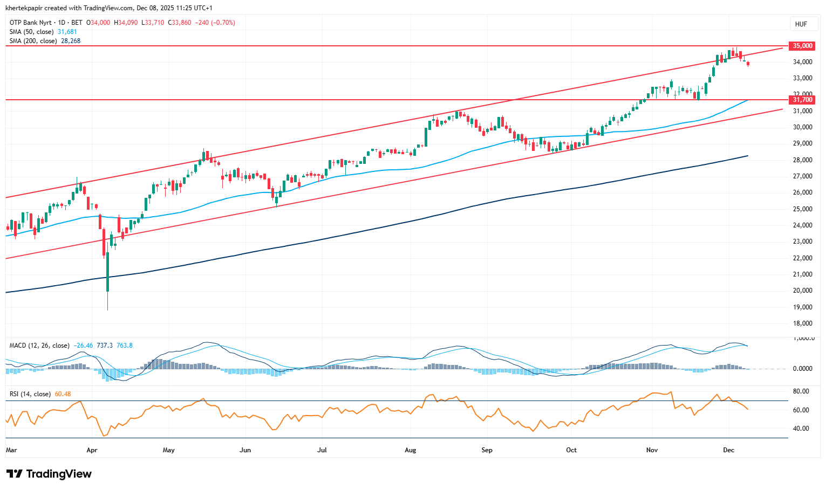The width and height of the screenshot is (826, 490).
Task: Click the SMA 200 value 28,268
Action: 71,41
